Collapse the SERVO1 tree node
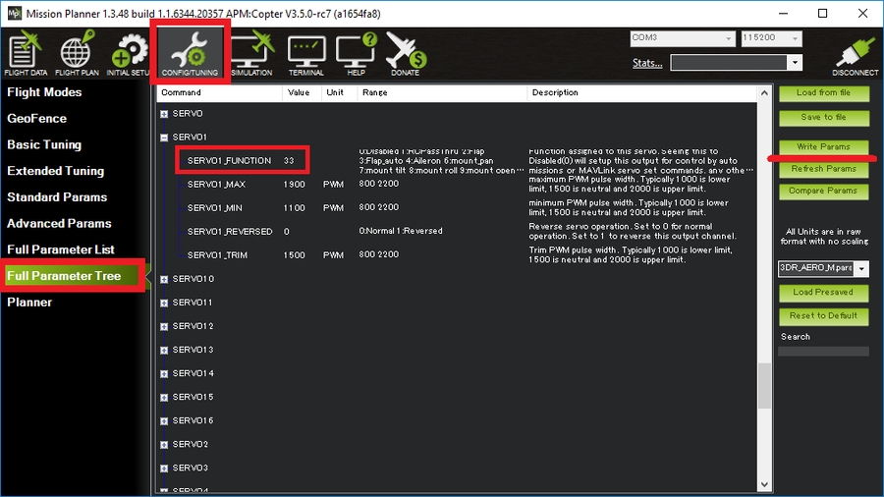 [164, 137]
